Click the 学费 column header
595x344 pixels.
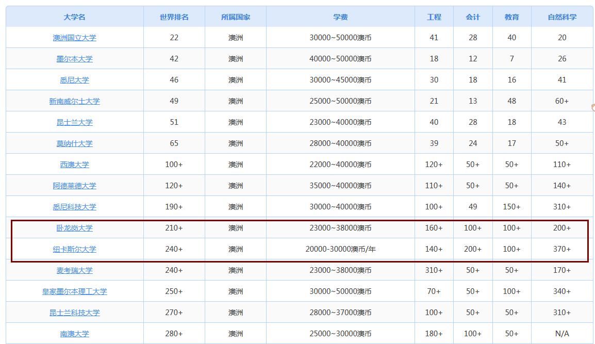(340, 17)
